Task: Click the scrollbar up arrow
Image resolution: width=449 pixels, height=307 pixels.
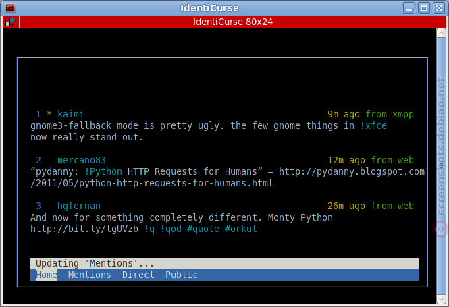Action: 441,32
